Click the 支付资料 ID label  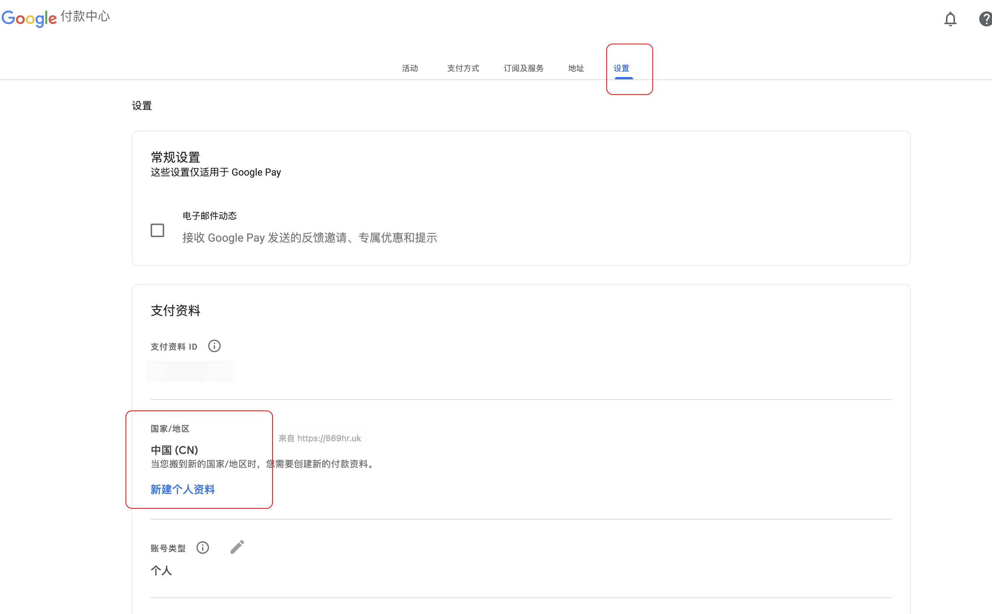[174, 347]
